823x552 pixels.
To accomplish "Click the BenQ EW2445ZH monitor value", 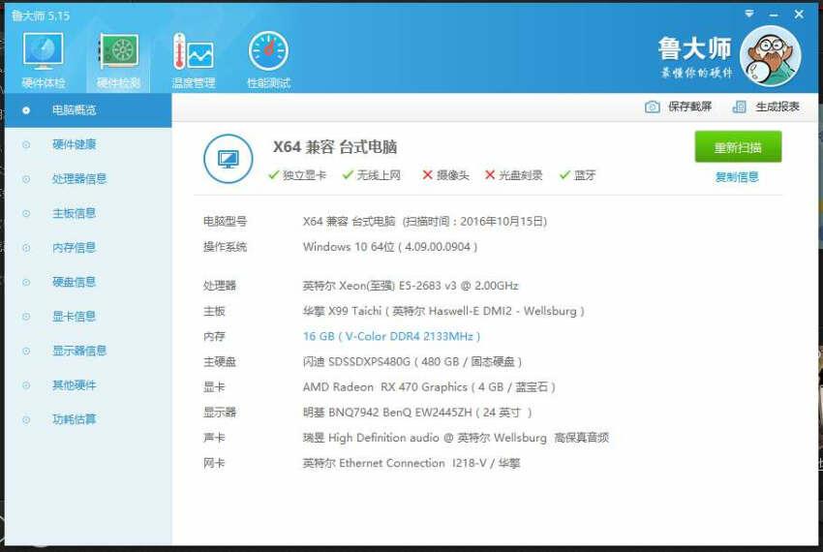I will (417, 413).
